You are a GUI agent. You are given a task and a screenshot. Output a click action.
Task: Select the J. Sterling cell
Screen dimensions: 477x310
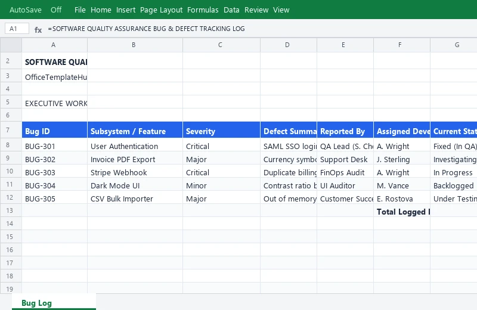[x=402, y=158]
